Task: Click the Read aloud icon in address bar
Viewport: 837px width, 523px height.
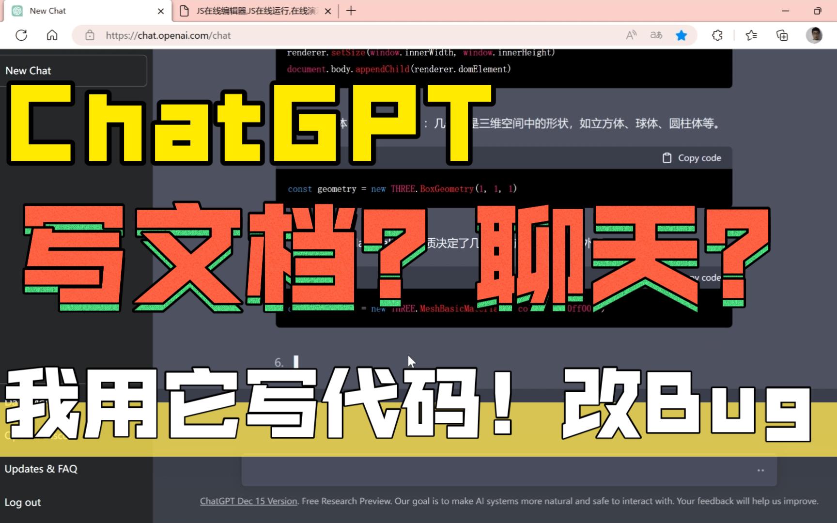Action: (x=631, y=35)
